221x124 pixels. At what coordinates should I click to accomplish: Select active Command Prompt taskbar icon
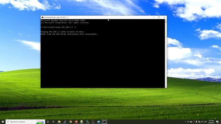(104, 122)
